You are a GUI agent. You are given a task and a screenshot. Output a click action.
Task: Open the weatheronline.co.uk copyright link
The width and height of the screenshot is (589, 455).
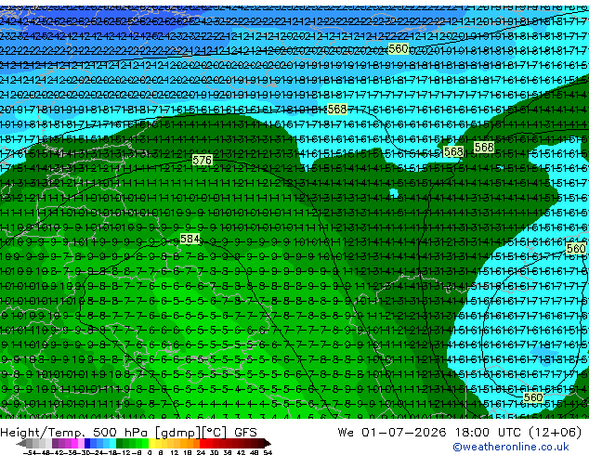[x=511, y=447]
